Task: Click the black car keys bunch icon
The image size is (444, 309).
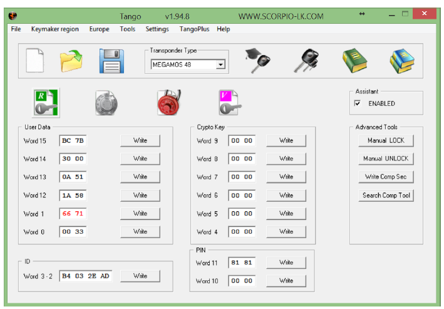Action: pyautogui.click(x=306, y=60)
